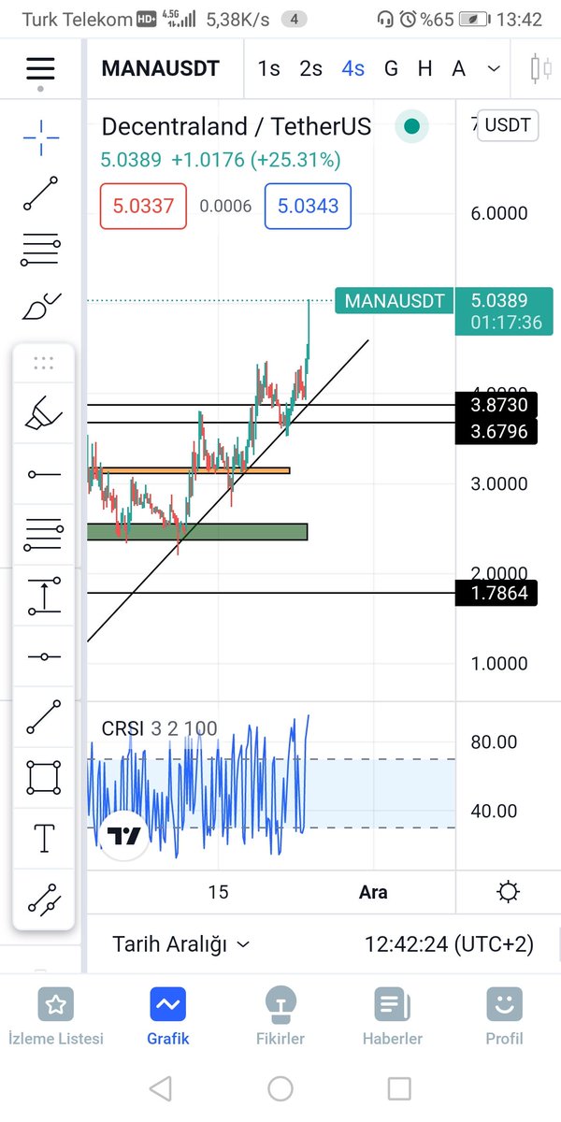Tap the TradingView logo on indicator pane
The height and width of the screenshot is (1122, 561).
click(123, 834)
